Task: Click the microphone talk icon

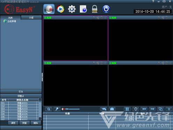Action: click(x=57, y=109)
